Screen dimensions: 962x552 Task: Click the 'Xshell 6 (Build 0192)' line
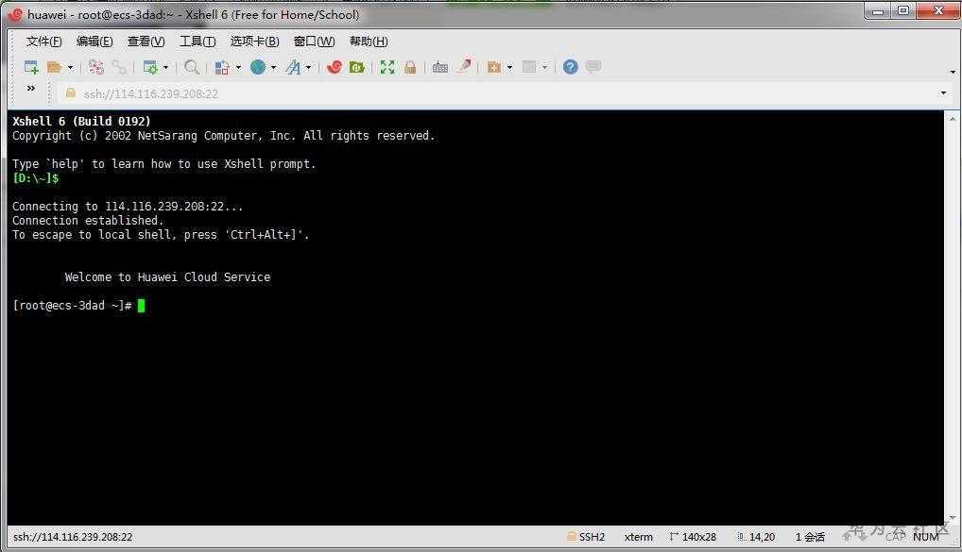(x=81, y=122)
